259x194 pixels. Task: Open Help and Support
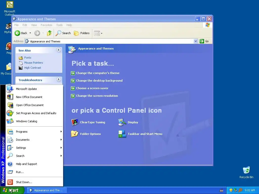(34, 164)
